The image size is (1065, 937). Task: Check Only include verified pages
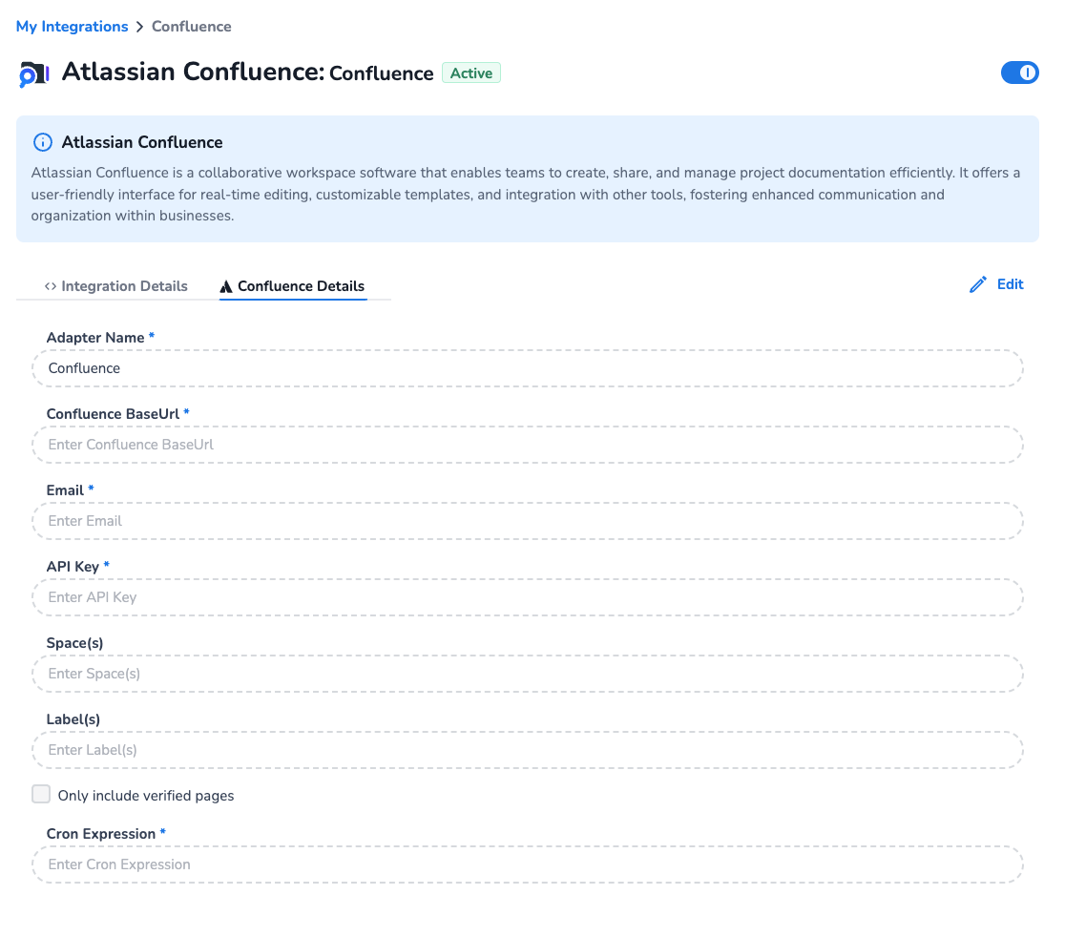pos(41,795)
